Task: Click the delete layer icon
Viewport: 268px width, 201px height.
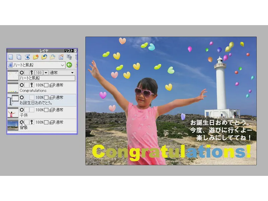Action: click(69, 57)
